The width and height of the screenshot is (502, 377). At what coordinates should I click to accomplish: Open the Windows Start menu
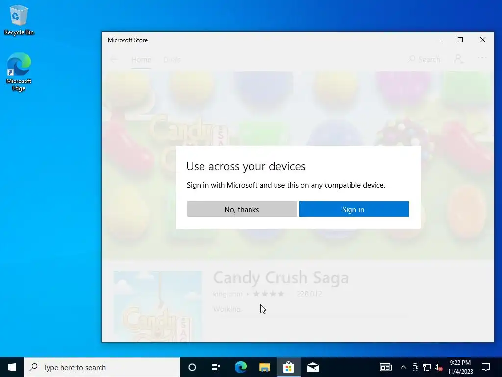point(12,367)
